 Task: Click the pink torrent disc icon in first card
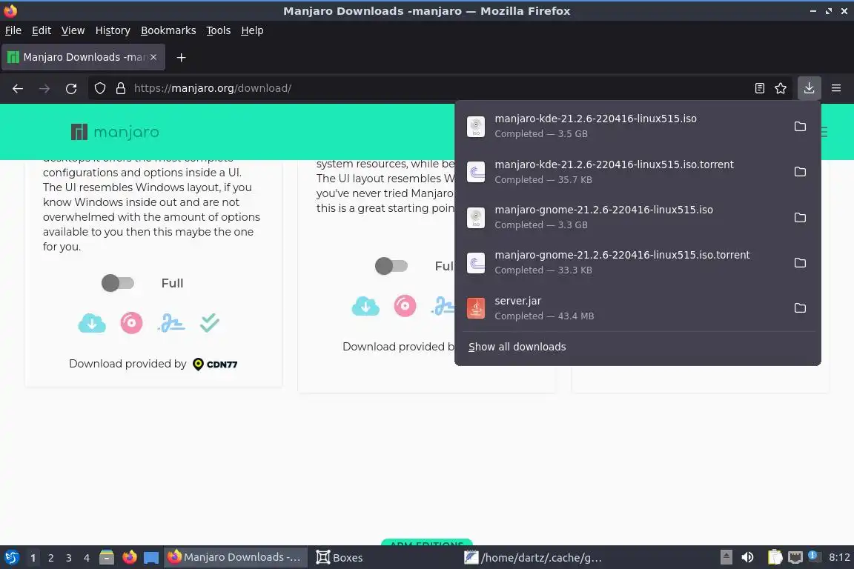(x=131, y=323)
